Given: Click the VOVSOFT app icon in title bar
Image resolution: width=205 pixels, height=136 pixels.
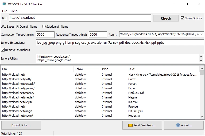Looking at the screenshot, I should coord(4,4).
